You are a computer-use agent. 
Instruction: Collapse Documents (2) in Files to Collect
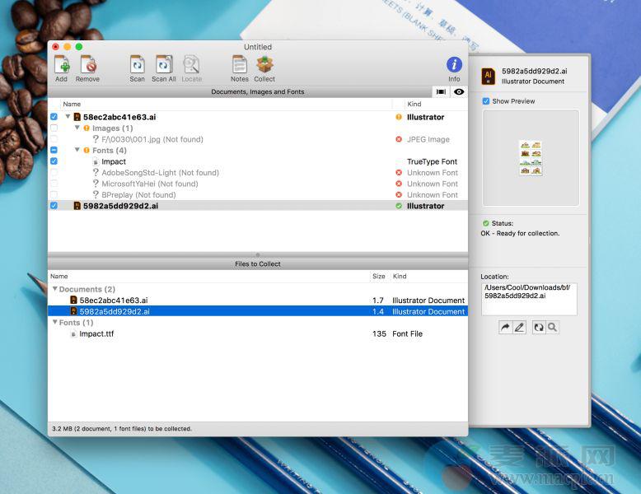[54, 290]
